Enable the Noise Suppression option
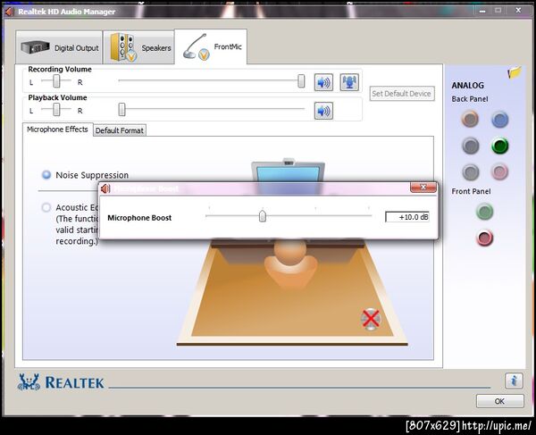 coord(46,175)
